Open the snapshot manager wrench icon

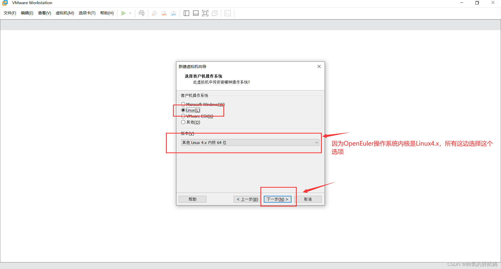(174, 13)
